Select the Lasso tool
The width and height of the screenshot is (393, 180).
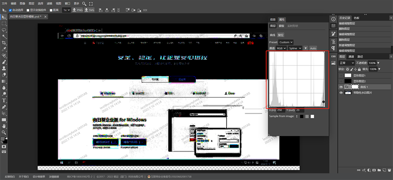(x=4, y=30)
